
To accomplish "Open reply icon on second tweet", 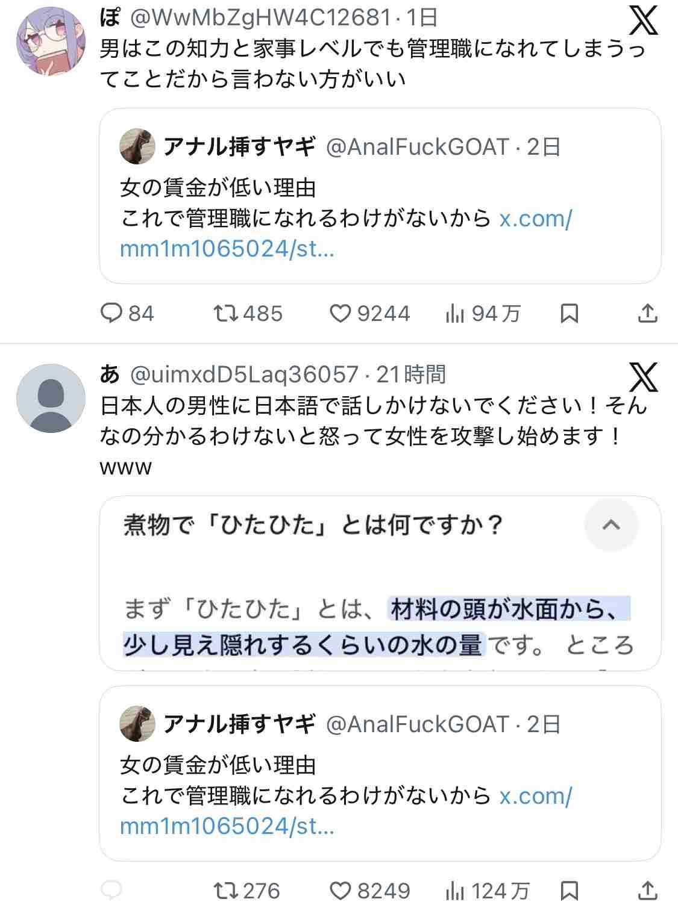I will [x=111, y=890].
